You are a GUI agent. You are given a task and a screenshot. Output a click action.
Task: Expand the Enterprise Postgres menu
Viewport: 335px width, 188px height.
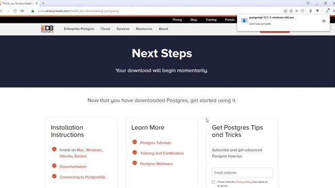pyautogui.click(x=79, y=29)
